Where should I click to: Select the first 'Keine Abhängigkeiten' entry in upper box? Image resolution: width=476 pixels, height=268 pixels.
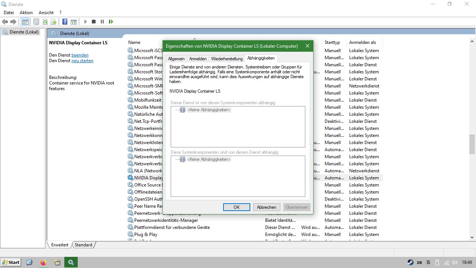click(x=209, y=110)
